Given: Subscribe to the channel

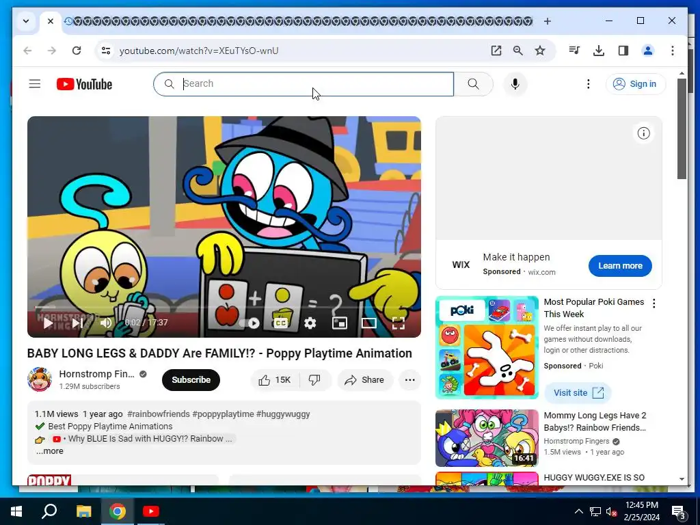Looking at the screenshot, I should (x=191, y=380).
